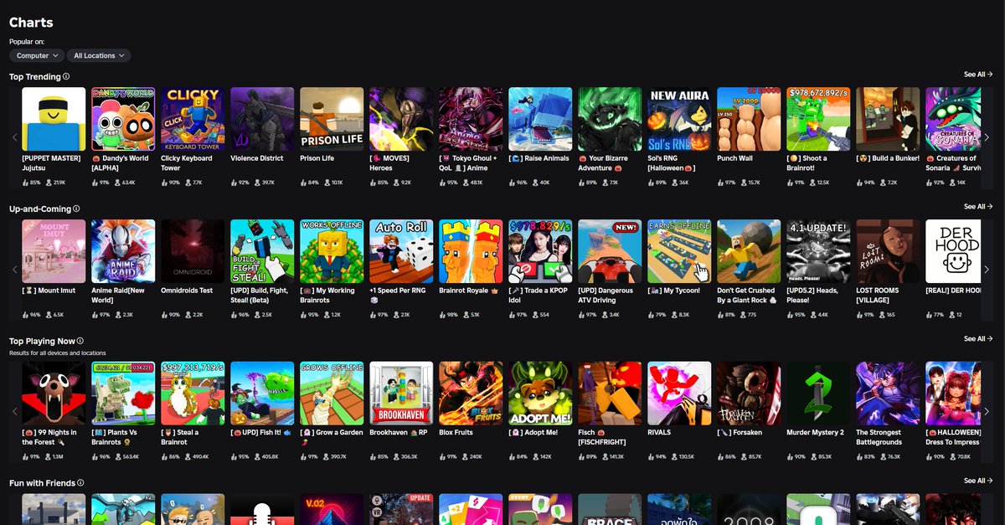Screen dimensions: 1005x525
Task: Open Dandy's World [ALPHA] thumbnail
Action: 123,119
